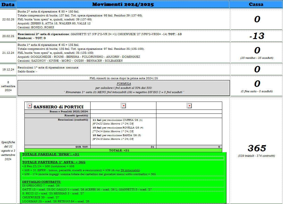The height and width of the screenshot is (204, 283).
Task: Click the entry "10 fml per rescissione BANDA"
Action: click(x=117, y=135)
